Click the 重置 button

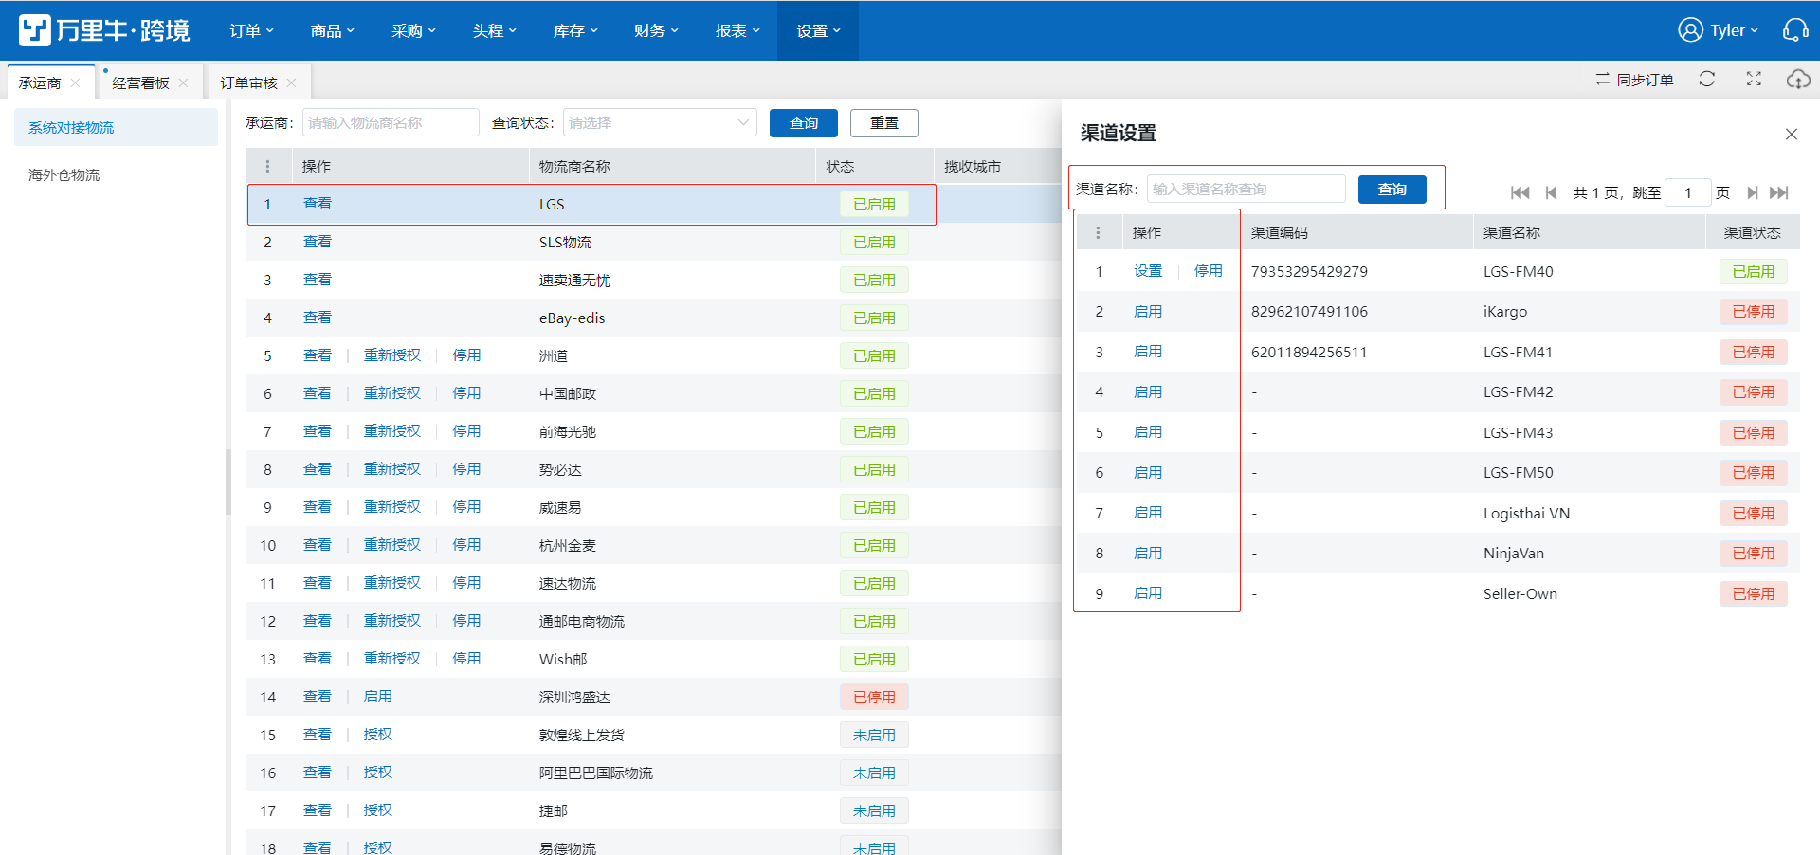tap(884, 123)
